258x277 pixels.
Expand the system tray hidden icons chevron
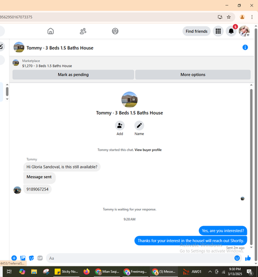[210, 271]
